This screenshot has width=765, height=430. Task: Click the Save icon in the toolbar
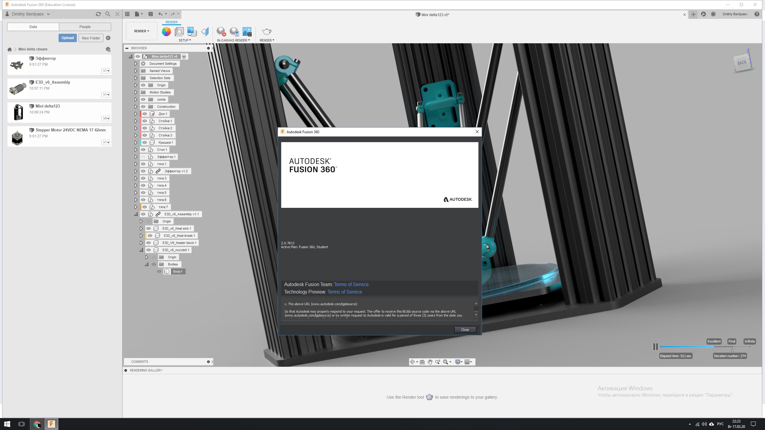(151, 14)
